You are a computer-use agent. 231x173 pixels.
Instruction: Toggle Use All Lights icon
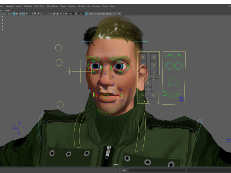pyautogui.click(x=26, y=13)
